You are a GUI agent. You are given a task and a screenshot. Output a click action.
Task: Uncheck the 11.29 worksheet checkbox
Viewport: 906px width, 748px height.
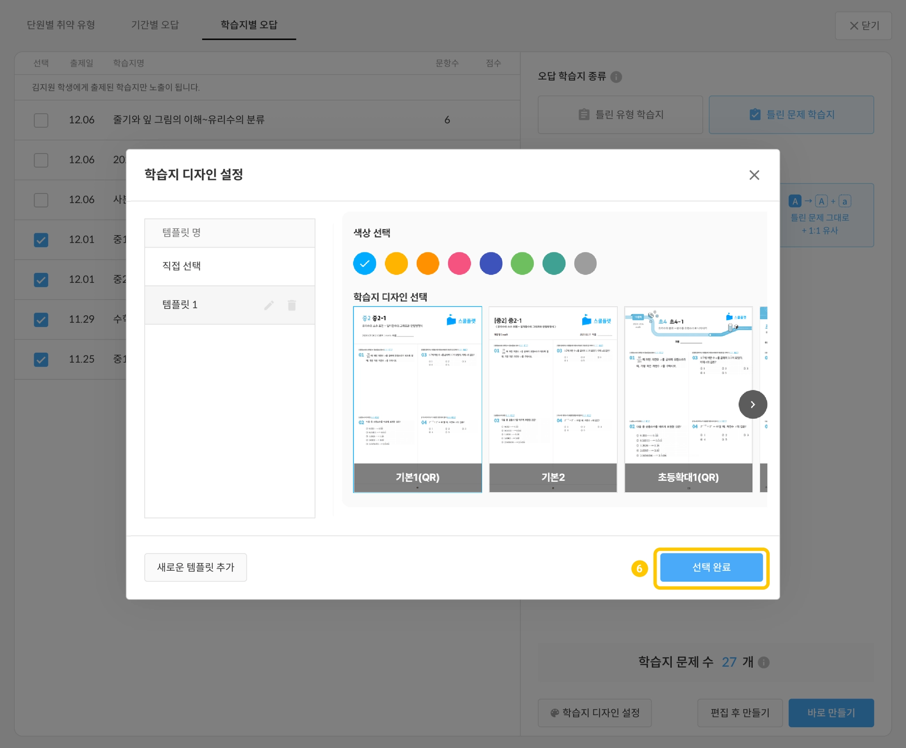click(x=41, y=320)
